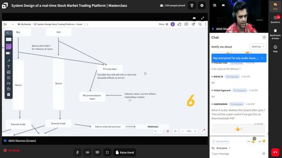Like HARIHARAN's message with thumbs up reaction
This screenshot has height=158, width=282.
[238, 129]
